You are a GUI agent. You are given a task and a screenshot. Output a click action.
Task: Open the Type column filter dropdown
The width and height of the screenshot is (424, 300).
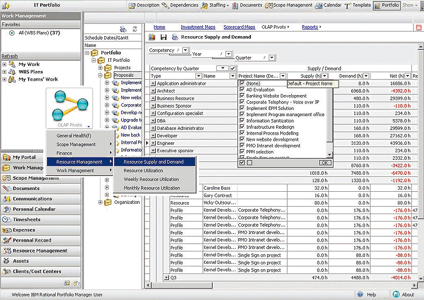point(198,76)
